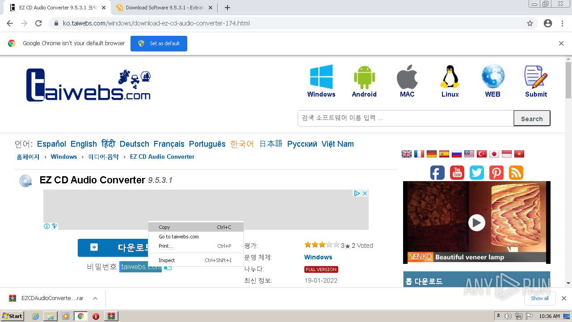Open the RSS feed icon
The height and width of the screenshot is (322, 572).
pyautogui.click(x=516, y=173)
